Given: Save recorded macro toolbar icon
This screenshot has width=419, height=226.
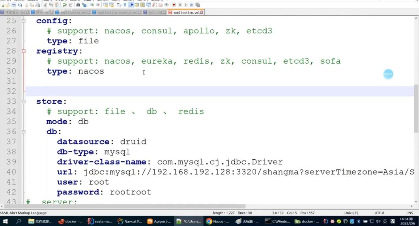Looking at the screenshot, I should pos(198,5).
